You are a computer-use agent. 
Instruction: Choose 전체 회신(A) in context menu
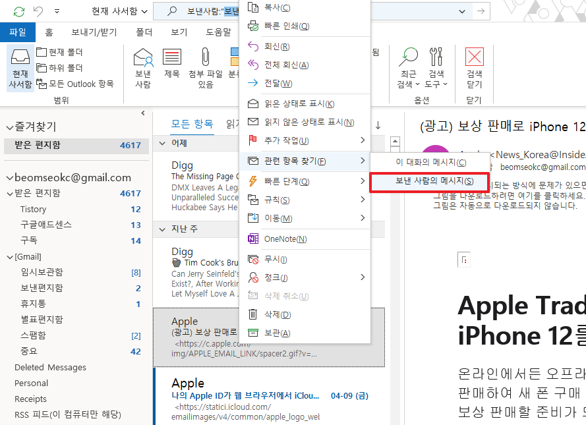point(305,65)
